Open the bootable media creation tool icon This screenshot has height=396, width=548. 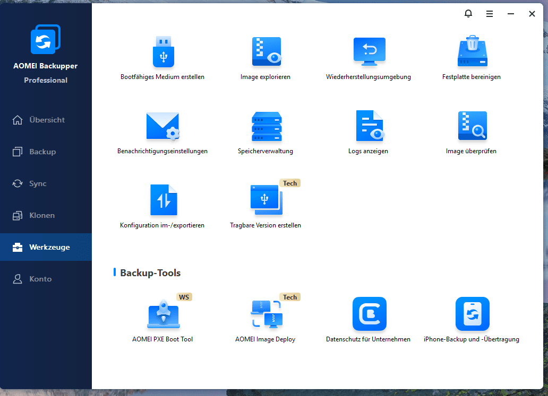[163, 51]
